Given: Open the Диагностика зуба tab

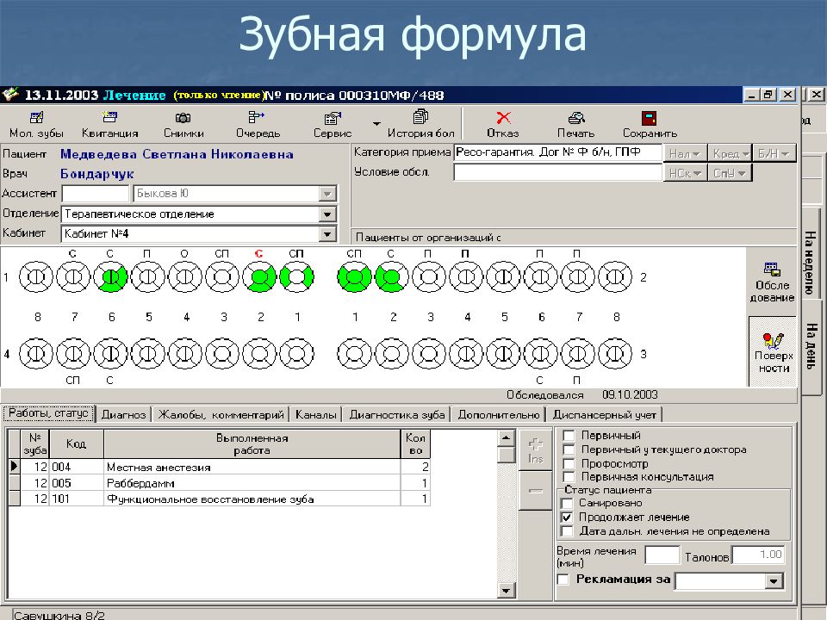Looking at the screenshot, I should pos(397,415).
